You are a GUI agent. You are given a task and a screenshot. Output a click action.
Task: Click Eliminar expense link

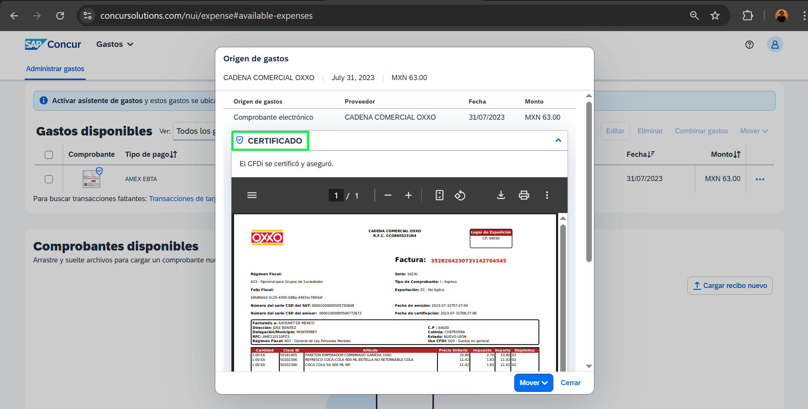650,131
